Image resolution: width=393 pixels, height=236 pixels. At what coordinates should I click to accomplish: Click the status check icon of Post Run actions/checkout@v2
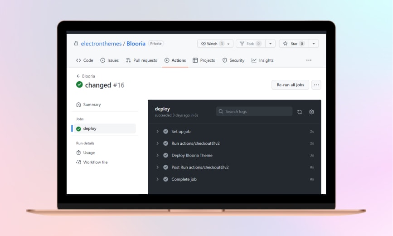coord(165,167)
